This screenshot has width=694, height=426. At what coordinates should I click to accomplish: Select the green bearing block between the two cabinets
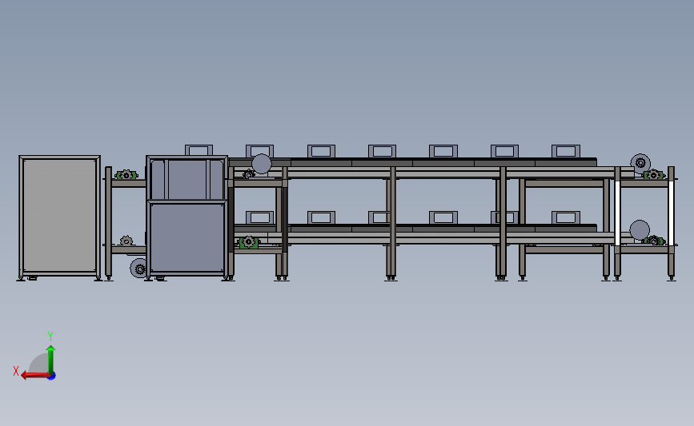[126, 175]
